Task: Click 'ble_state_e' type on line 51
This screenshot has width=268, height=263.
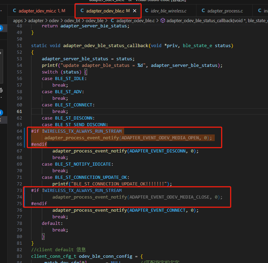Action: [197, 46]
